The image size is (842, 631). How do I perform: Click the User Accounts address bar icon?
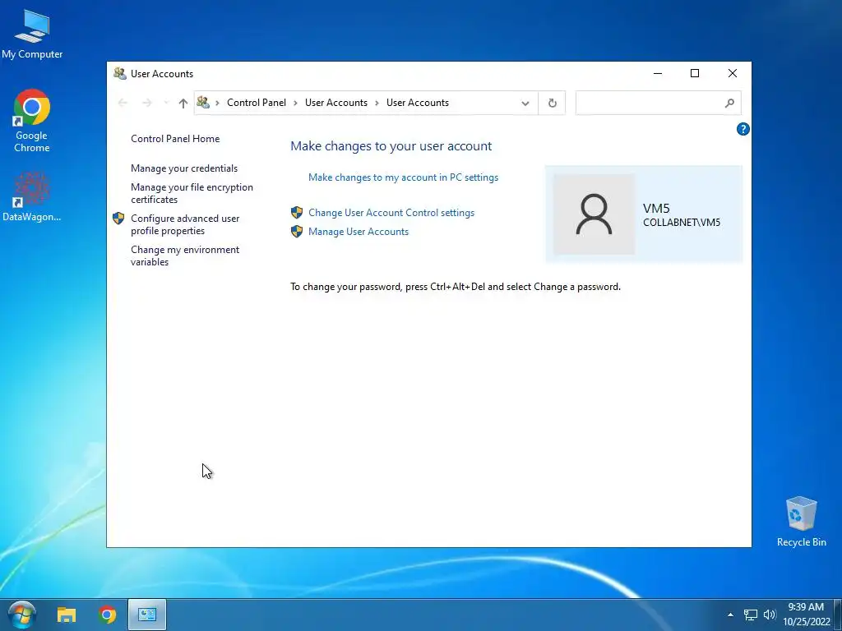[x=203, y=102]
